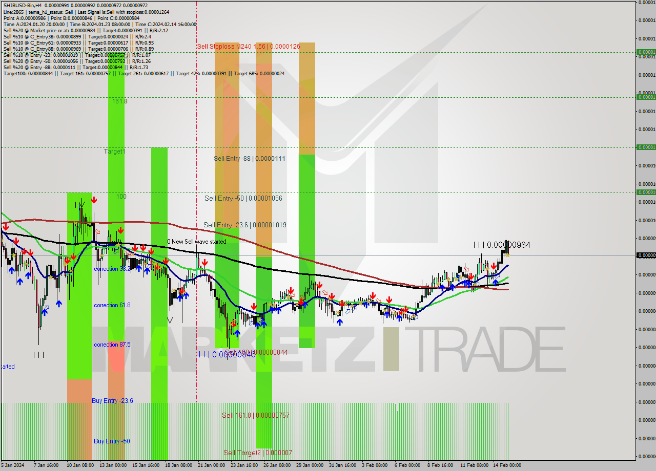Viewport: 656px width, 471px height.
Task: Click the 'Sell %20 @ Entry -88' line
Action: coord(76,67)
